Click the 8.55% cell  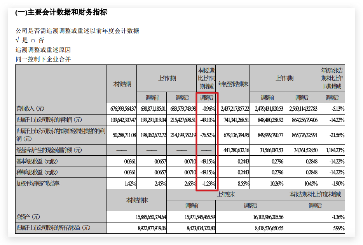244,184
